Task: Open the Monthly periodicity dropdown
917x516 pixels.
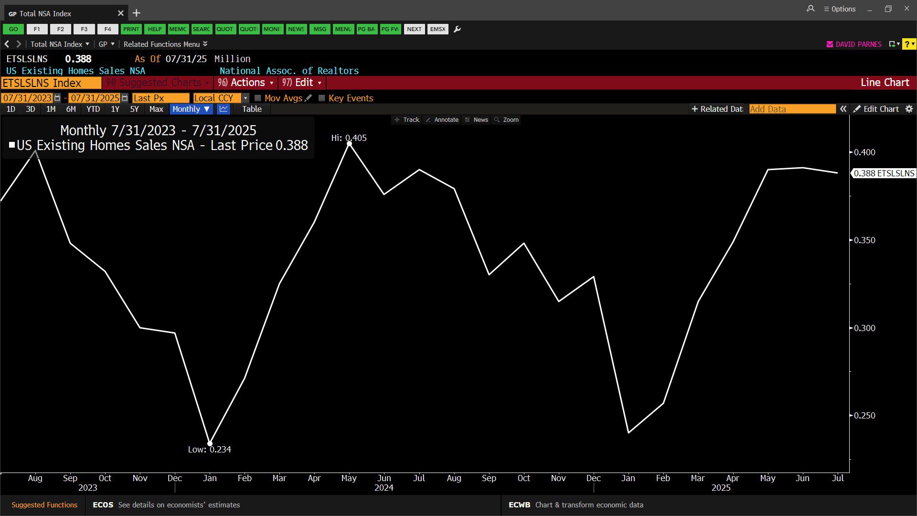Action: 191,109
